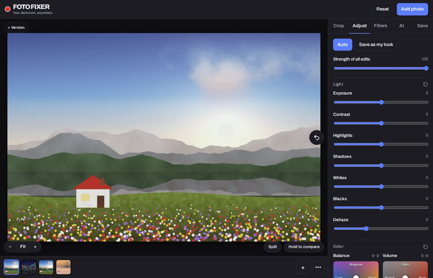This screenshot has height=278, width=433.
Task: Select the night city thumbnail
Action: (x=29, y=267)
